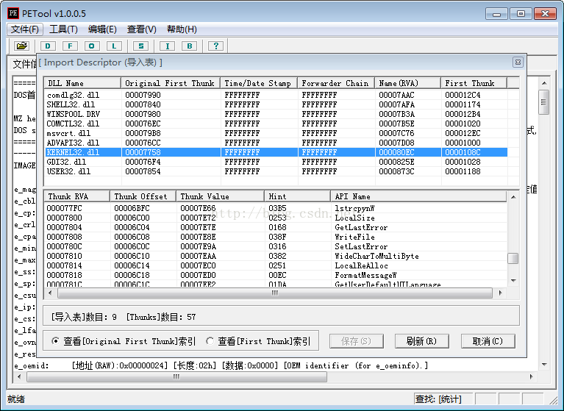564x411 pixels.
Task: Click main window horizontal scroll left arrow
Action: tap(19, 377)
